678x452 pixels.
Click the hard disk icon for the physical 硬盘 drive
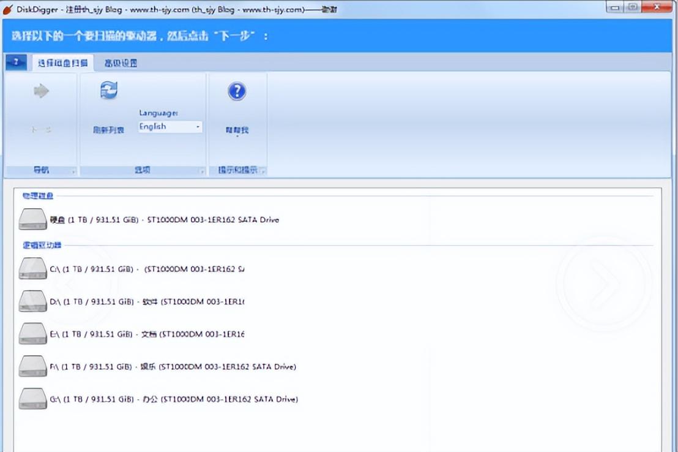pyautogui.click(x=32, y=219)
